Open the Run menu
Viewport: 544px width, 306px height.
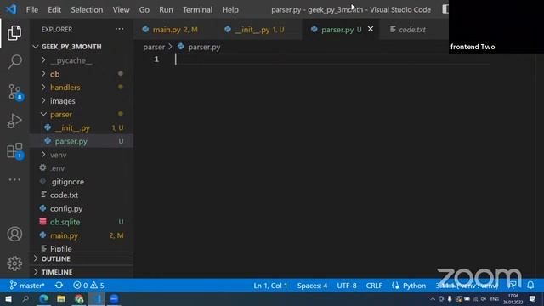[x=166, y=9]
